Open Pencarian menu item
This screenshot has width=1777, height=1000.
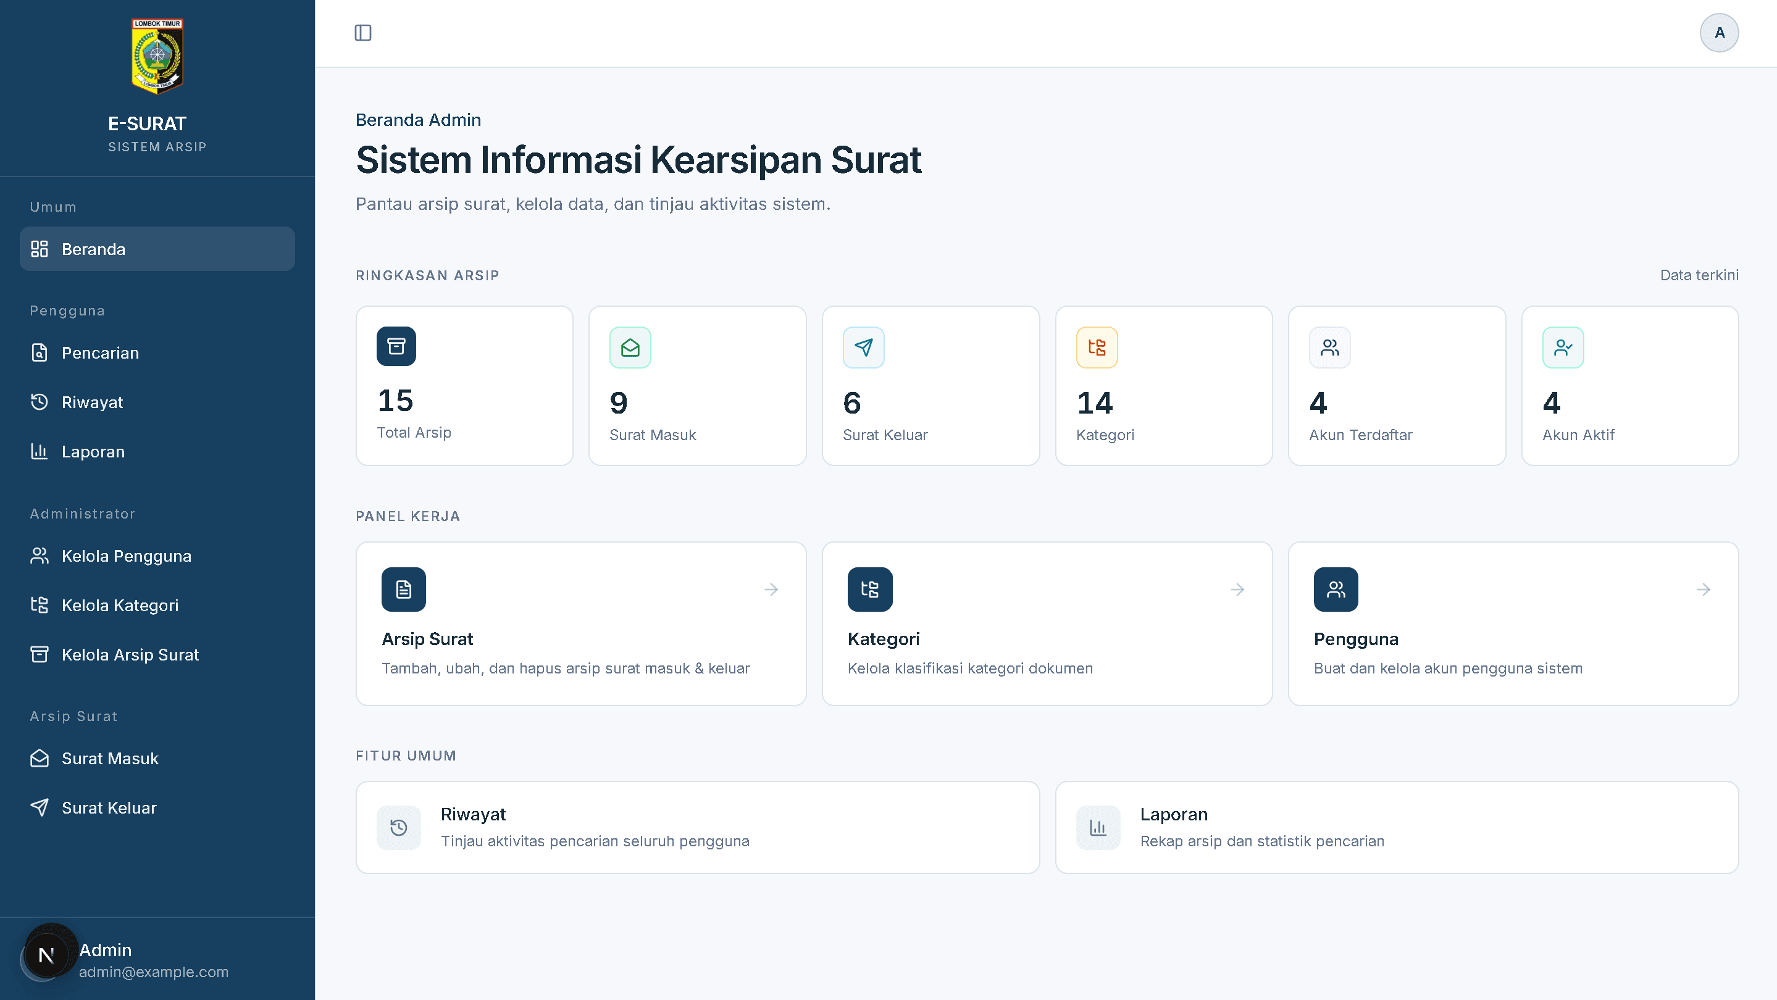pos(157,352)
